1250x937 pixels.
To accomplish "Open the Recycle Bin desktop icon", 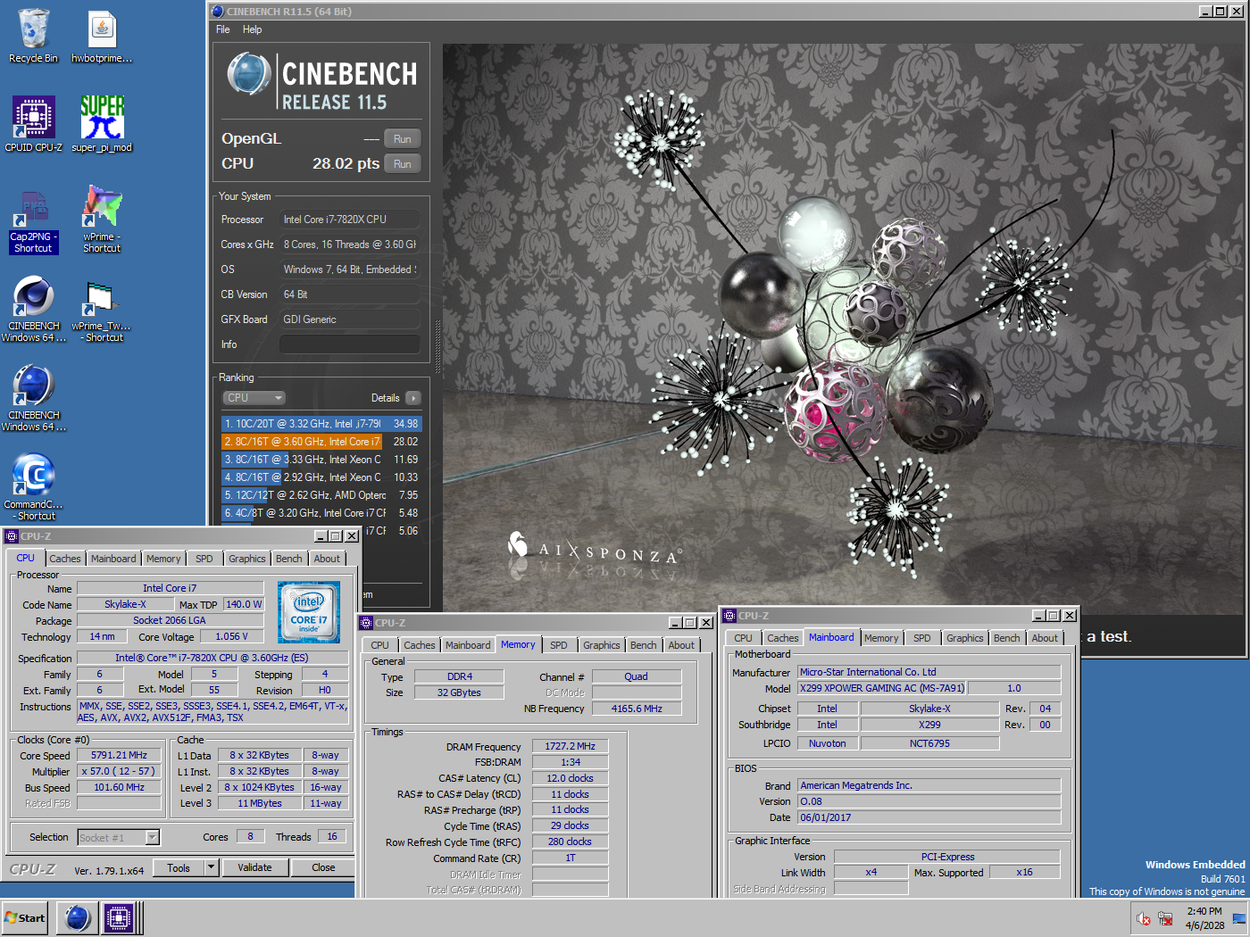I will (x=33, y=36).
